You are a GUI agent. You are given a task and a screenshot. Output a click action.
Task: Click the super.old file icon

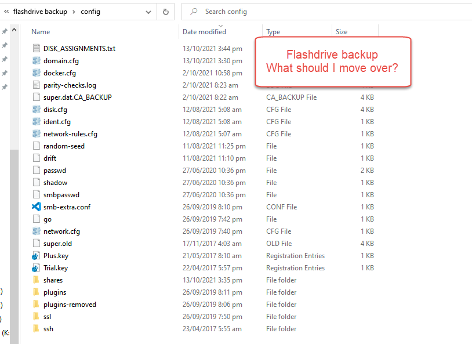(x=37, y=243)
